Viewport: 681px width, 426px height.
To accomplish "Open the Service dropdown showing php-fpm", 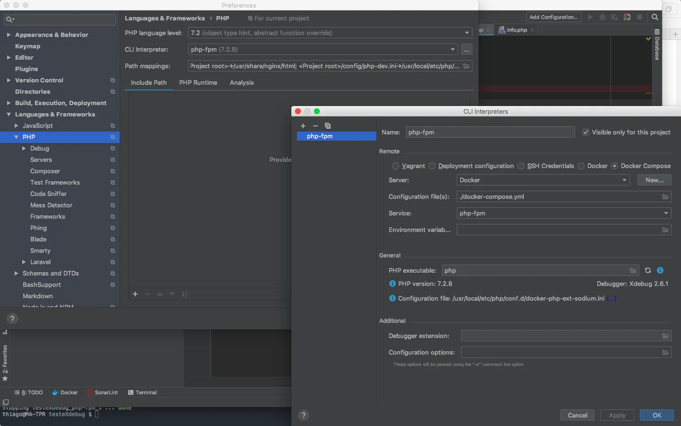I will (x=564, y=213).
